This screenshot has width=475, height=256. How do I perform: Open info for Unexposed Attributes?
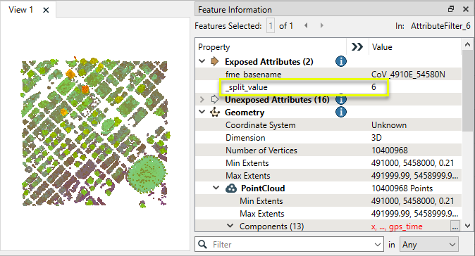[x=341, y=99]
